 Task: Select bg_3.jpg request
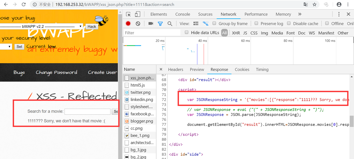140,150
